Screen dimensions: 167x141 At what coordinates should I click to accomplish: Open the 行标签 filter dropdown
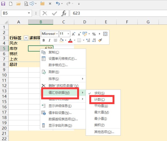(26, 38)
